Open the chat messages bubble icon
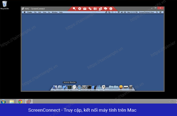 click(x=105, y=9)
